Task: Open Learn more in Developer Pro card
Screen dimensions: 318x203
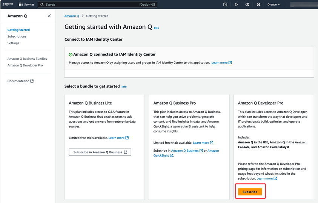Action: tap(267, 178)
